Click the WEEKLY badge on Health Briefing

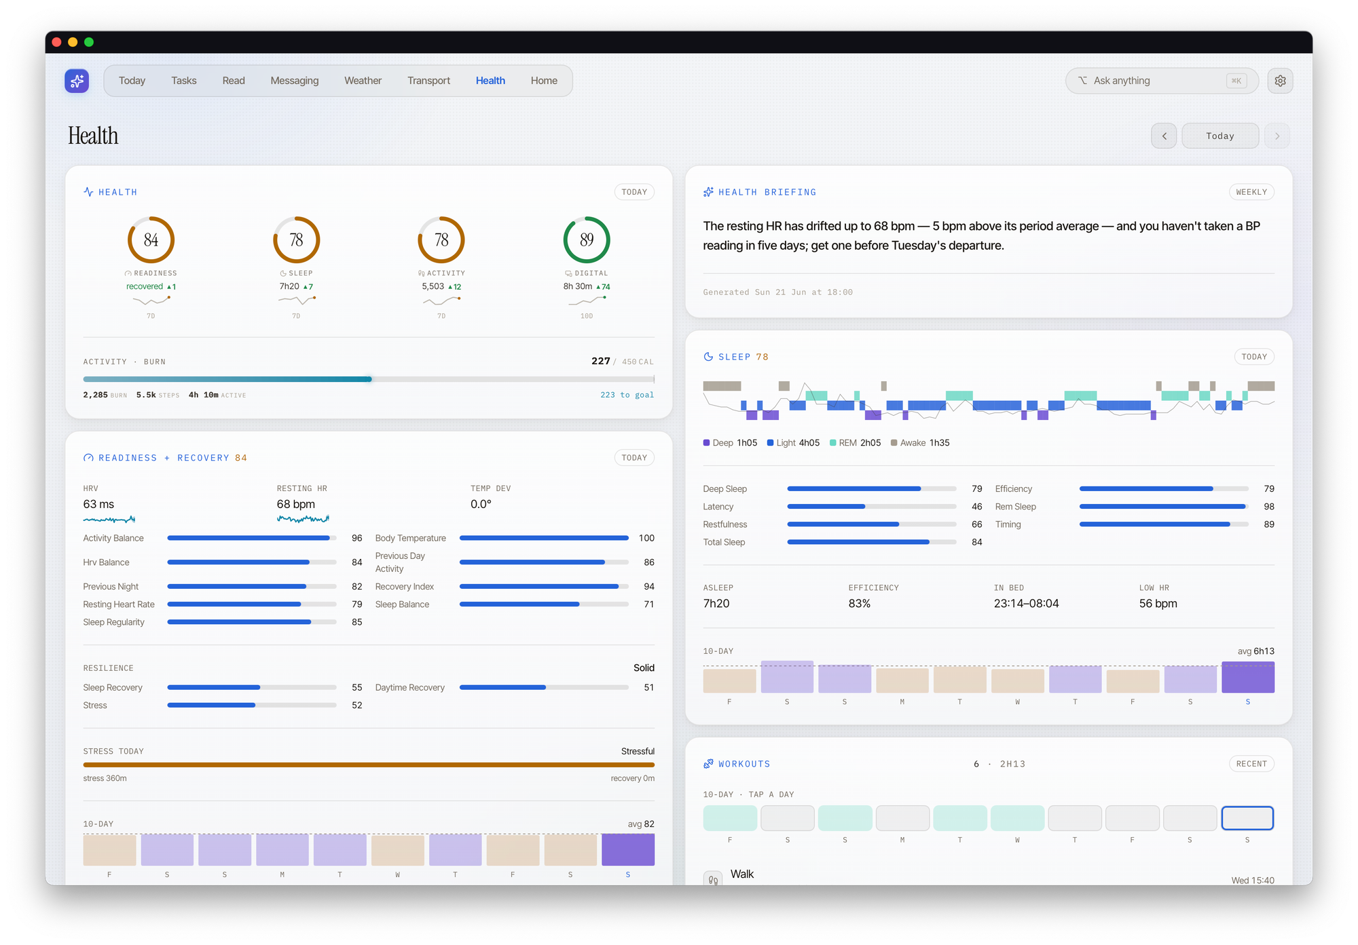1251,192
